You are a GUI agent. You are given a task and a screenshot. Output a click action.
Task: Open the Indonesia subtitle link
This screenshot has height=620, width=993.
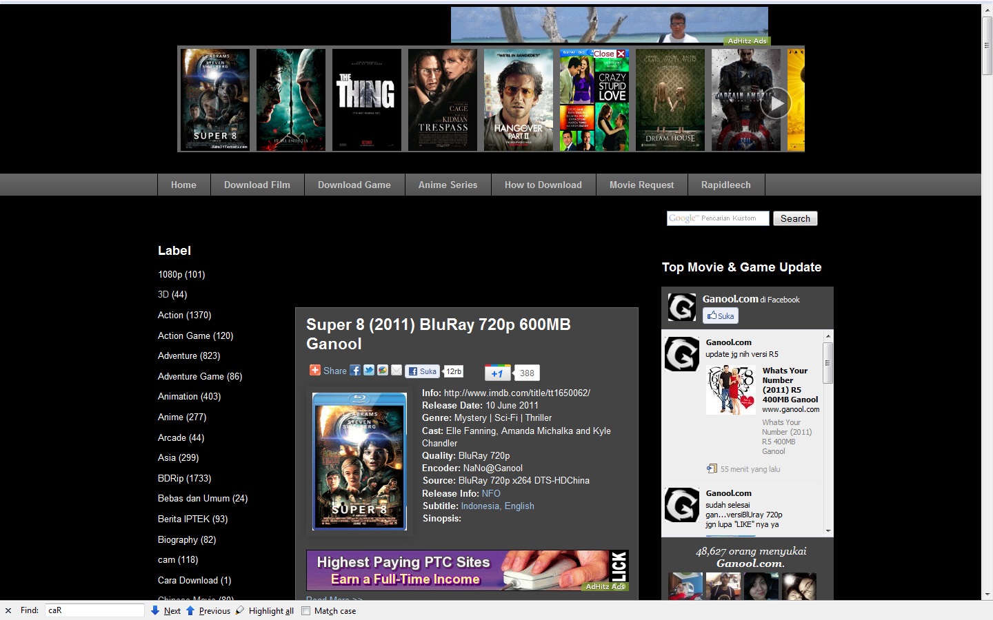480,506
